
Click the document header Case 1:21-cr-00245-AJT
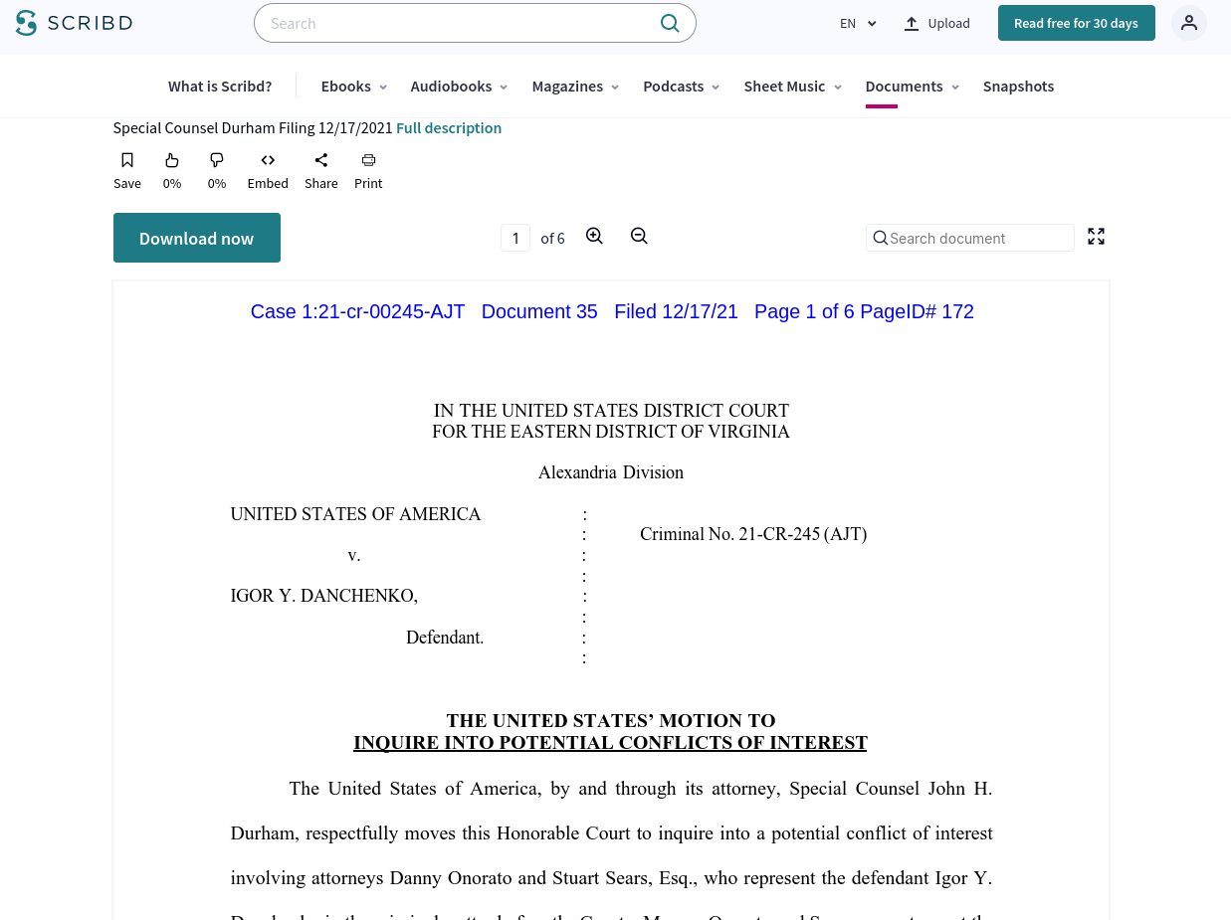pos(357,311)
